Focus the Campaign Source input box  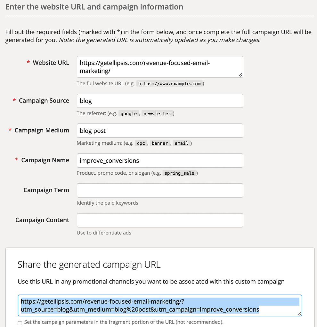[159, 101]
